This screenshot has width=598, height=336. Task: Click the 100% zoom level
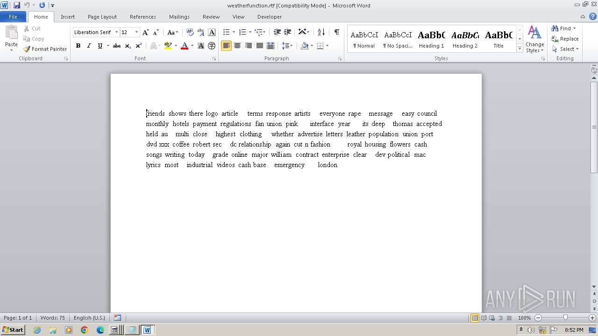point(524,318)
